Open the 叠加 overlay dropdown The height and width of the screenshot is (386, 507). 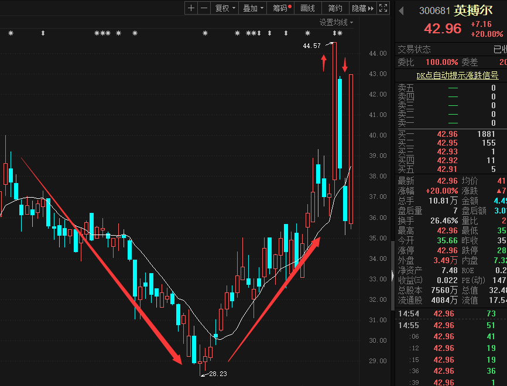point(253,8)
